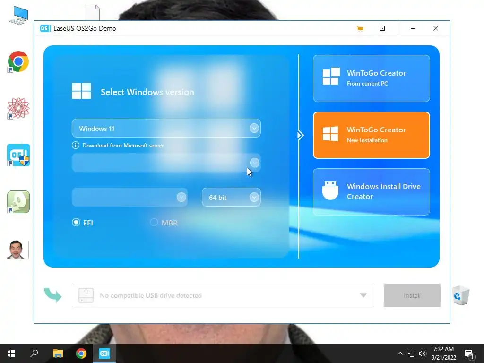Select the EFI radio button

76,222
